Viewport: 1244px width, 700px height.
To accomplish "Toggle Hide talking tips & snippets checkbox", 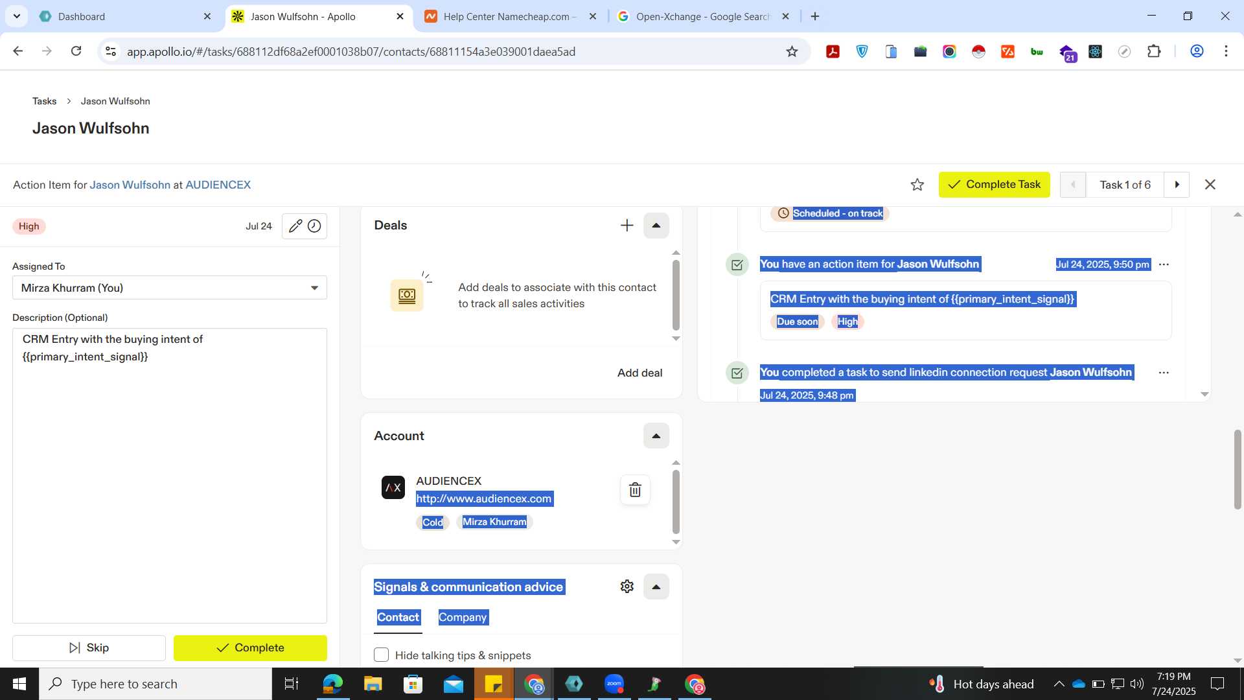I will click(382, 655).
